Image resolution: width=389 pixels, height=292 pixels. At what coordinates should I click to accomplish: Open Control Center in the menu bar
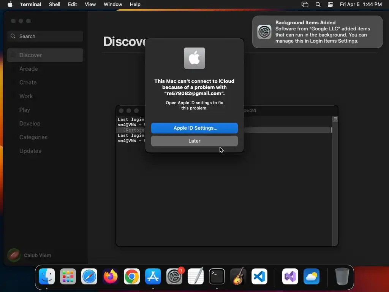(x=330, y=5)
